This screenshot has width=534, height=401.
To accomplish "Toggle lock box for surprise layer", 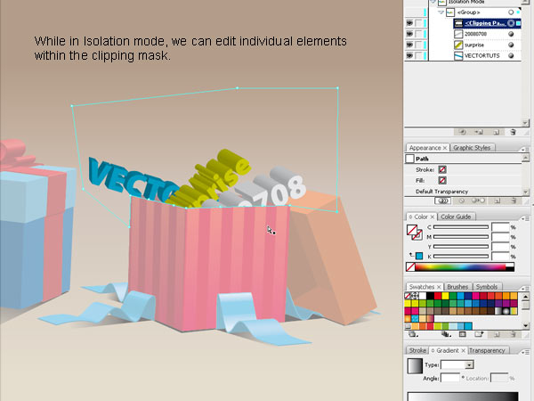I will (418, 45).
